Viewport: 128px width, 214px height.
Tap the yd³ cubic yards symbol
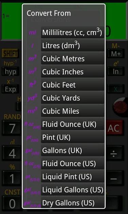click(32, 98)
